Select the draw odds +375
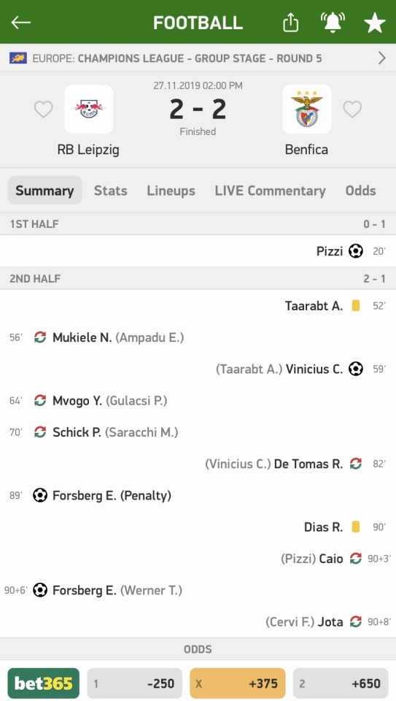 tap(238, 683)
